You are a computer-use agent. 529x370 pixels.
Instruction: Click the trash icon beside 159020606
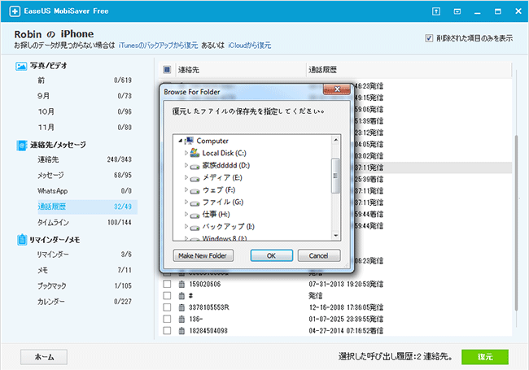181,284
